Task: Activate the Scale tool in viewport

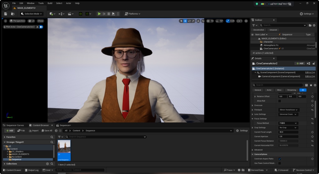Action: [193, 21]
